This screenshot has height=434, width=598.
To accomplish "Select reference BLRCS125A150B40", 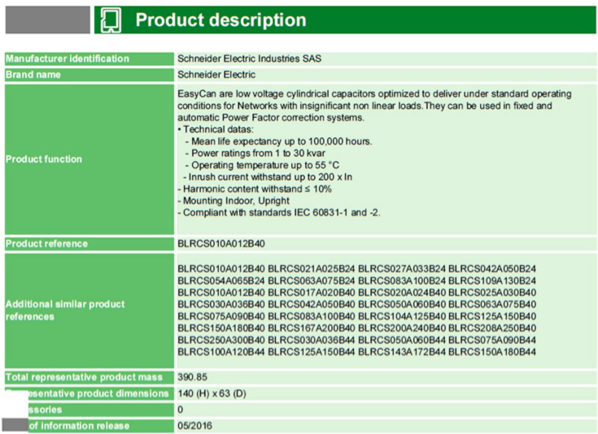I will (x=492, y=316).
